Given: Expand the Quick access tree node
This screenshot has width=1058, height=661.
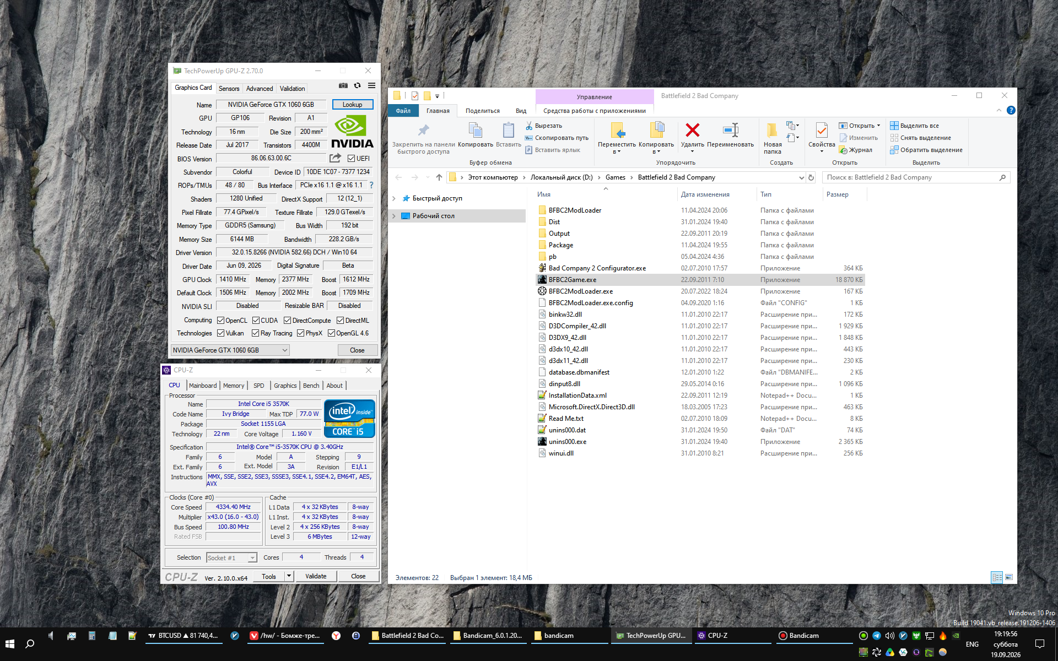Looking at the screenshot, I should (394, 199).
